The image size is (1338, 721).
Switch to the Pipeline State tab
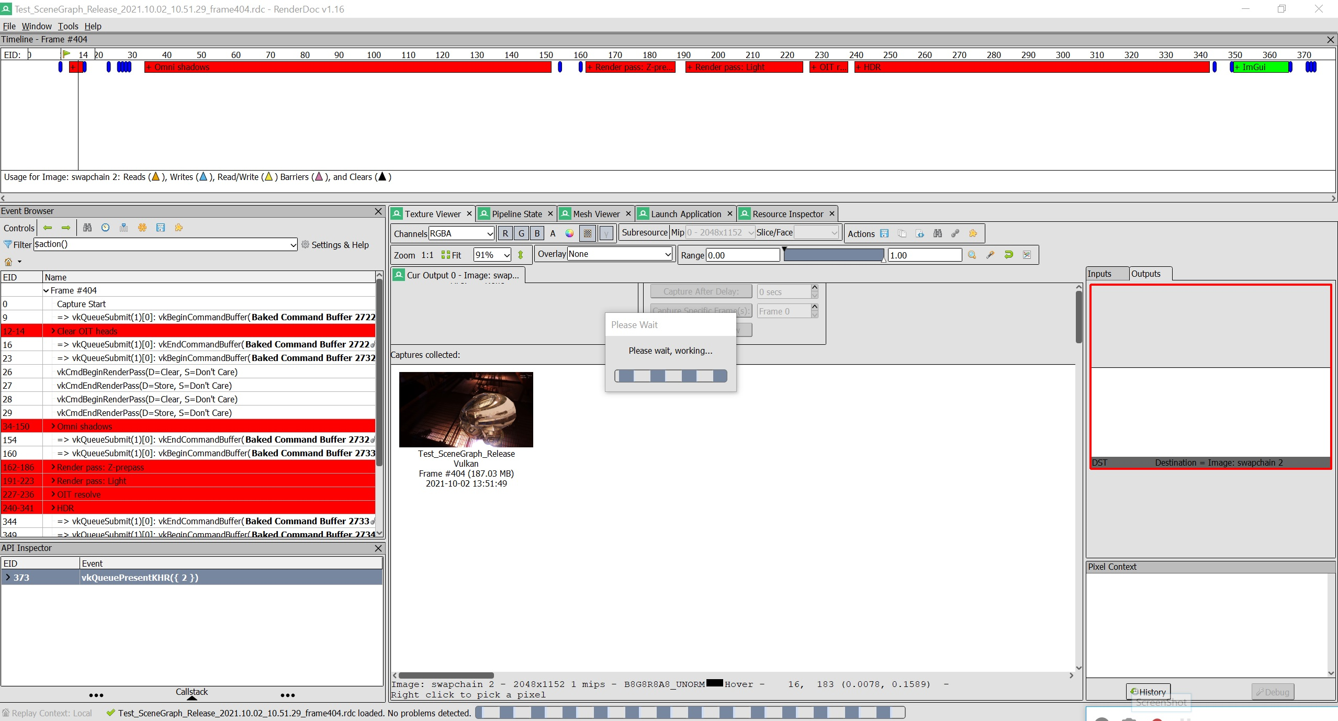click(515, 213)
